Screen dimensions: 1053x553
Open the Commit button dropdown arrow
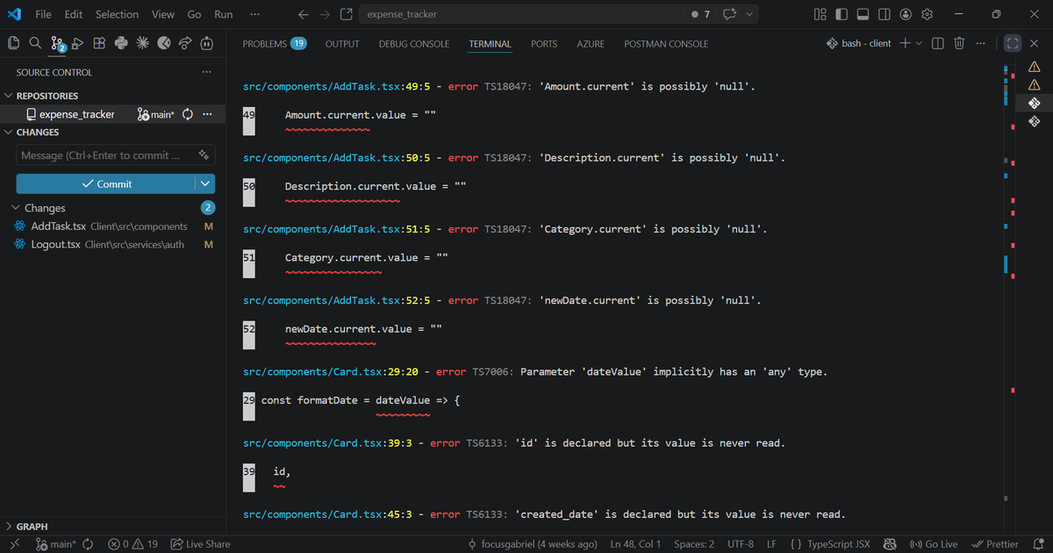[x=204, y=183]
